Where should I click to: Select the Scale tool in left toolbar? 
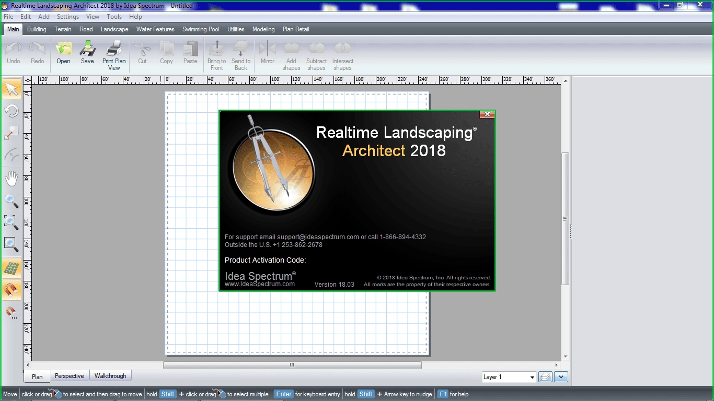11,133
